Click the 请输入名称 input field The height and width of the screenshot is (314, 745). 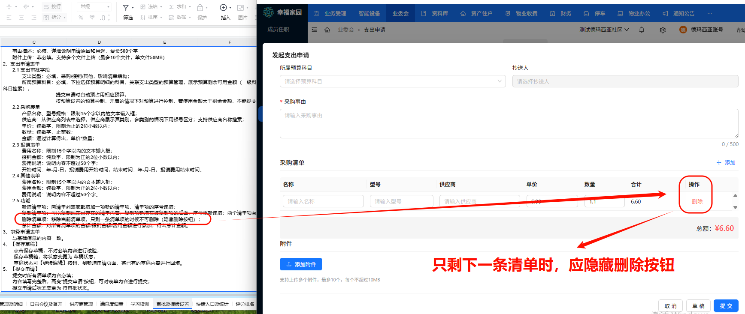point(323,201)
